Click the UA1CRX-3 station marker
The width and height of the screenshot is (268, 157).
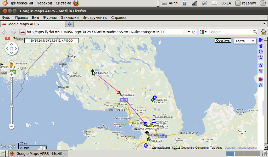119,92
